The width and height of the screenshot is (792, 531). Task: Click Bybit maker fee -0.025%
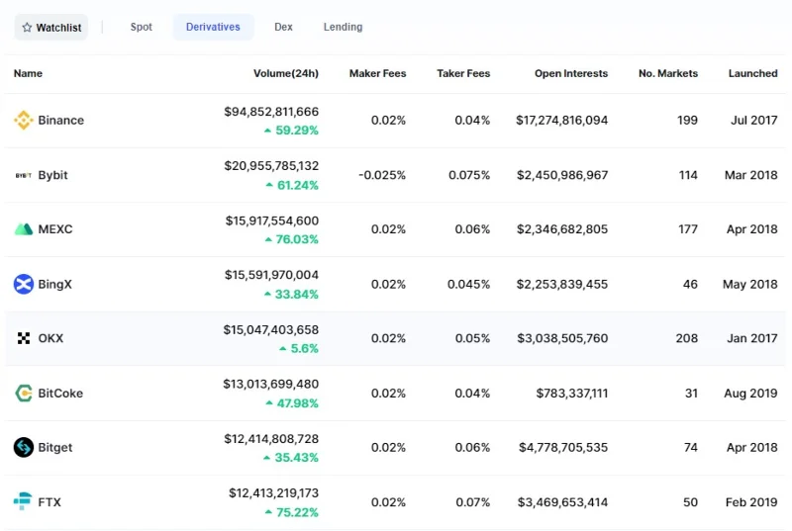382,175
